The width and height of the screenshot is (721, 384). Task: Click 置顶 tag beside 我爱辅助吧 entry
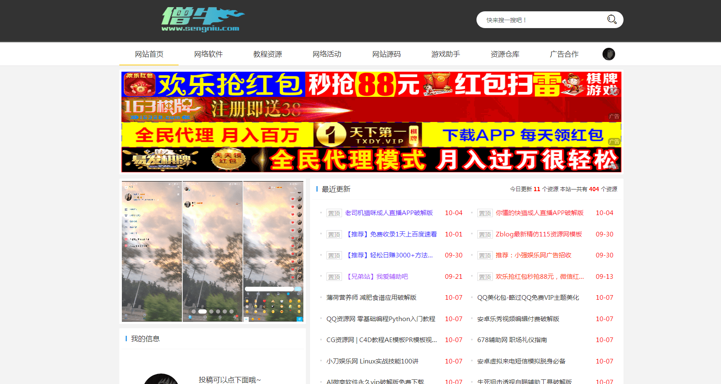[x=334, y=277]
